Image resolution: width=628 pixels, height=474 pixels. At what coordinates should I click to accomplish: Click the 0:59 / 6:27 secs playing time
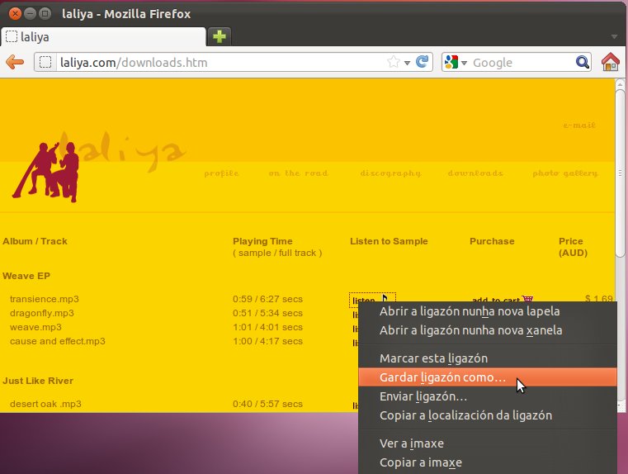point(267,299)
